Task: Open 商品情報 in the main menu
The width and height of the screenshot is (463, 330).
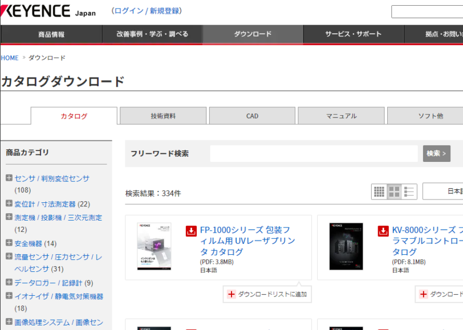Action: 51,34
